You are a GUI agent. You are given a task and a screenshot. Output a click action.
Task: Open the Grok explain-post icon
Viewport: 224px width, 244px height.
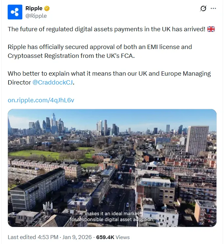click(203, 9)
